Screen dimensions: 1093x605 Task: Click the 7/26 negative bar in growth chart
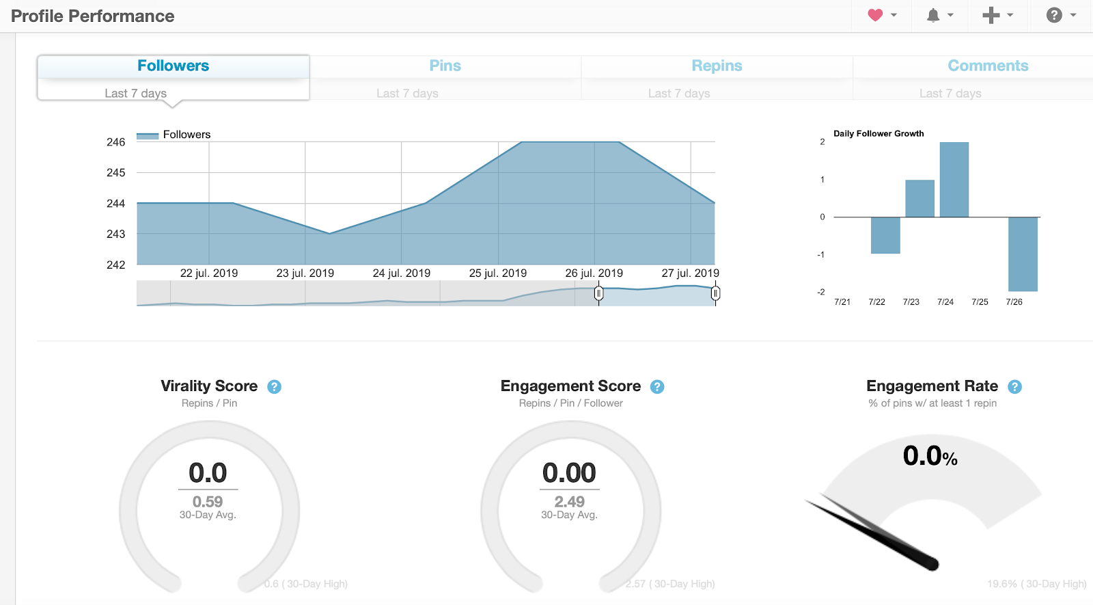point(1023,254)
